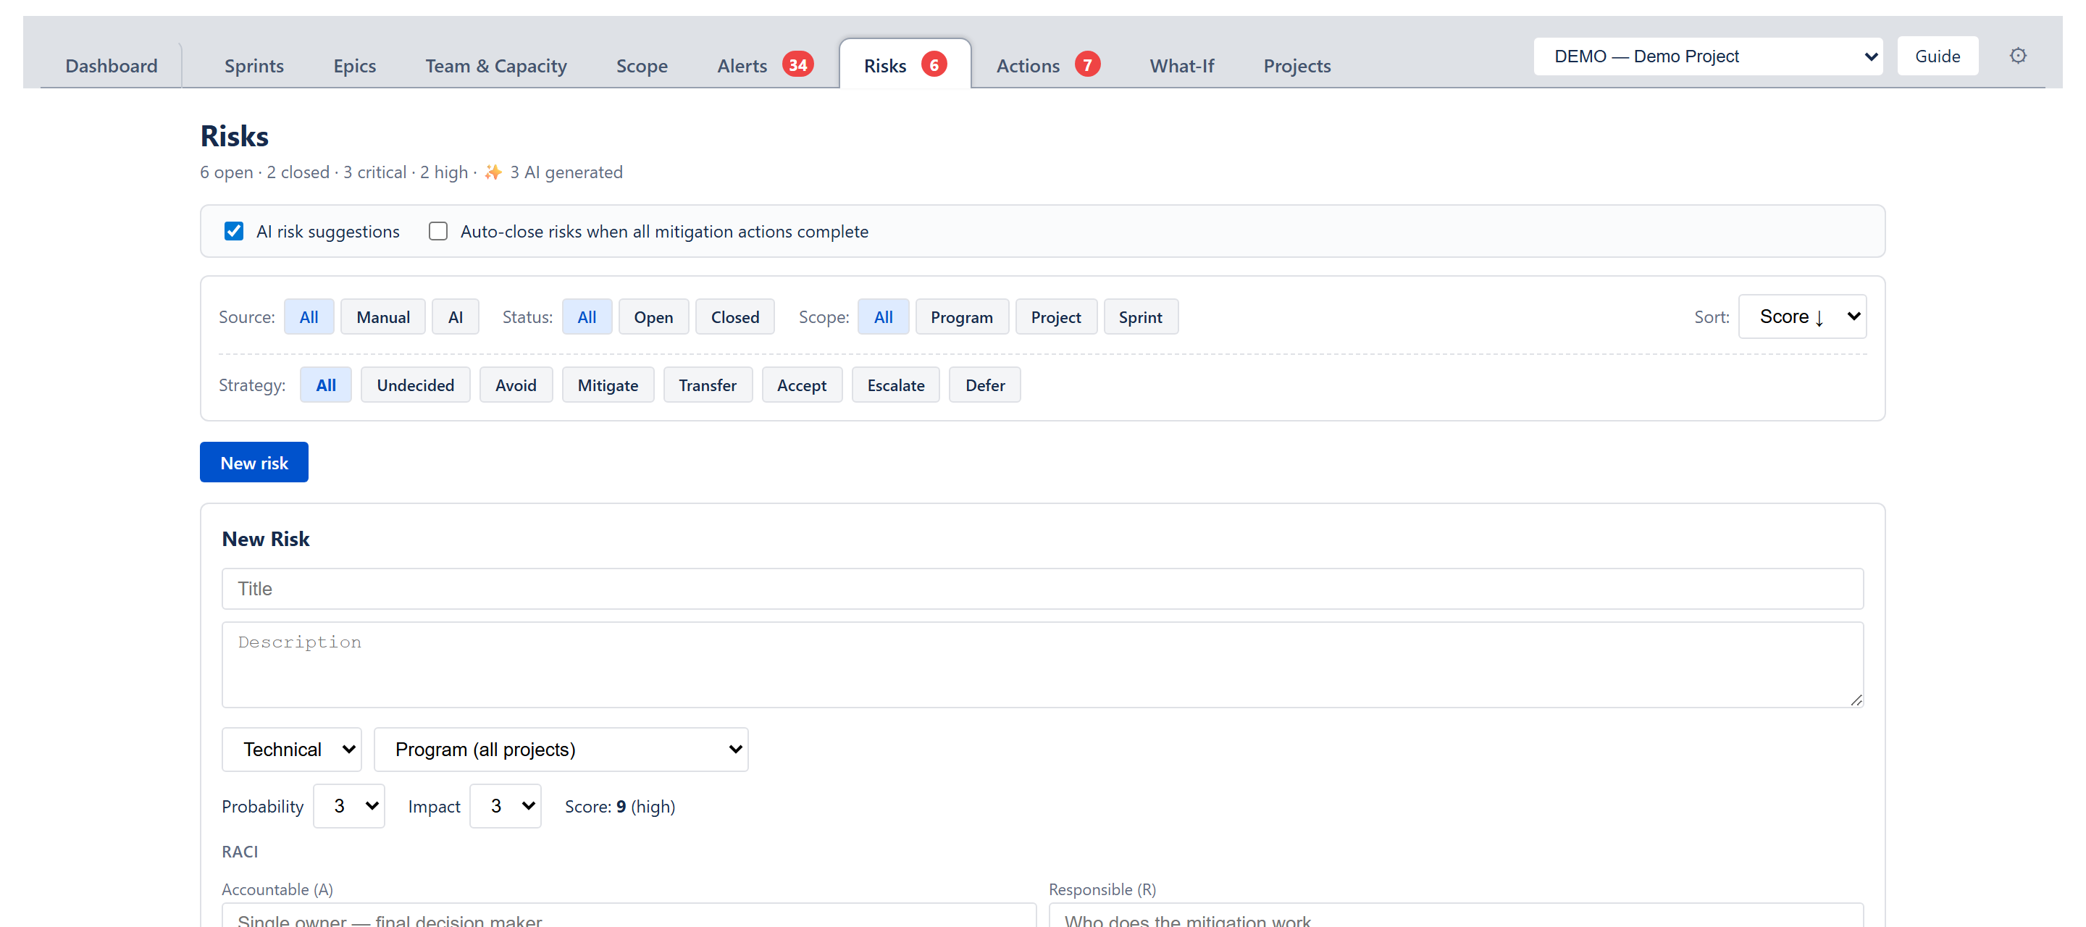Select Escalate strategy filter
This screenshot has width=2086, height=927.
click(x=896, y=385)
